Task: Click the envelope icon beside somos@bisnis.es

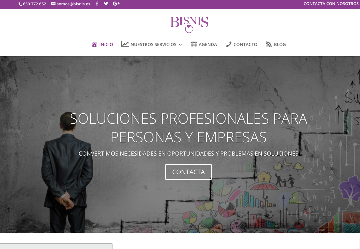Action: tap(53, 4)
